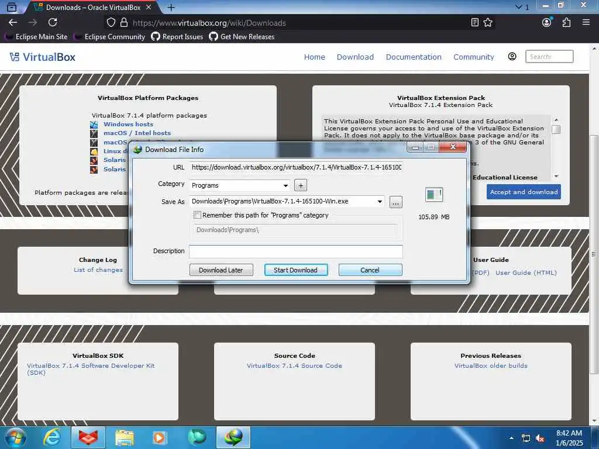Click the URL field in Download File Info
The width and height of the screenshot is (599, 449).
(x=296, y=167)
